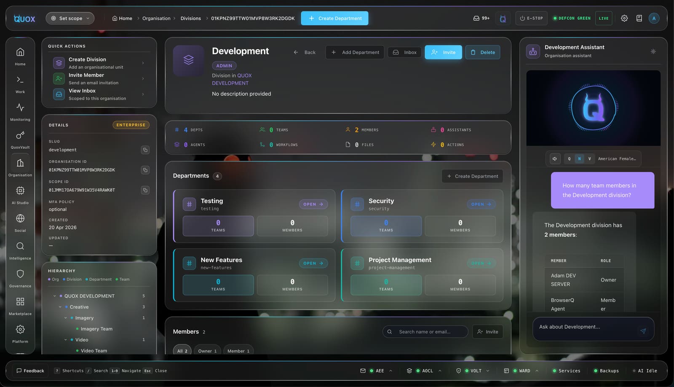This screenshot has width=674, height=387.
Task: Open the Set scope dropdown
Action: point(70,19)
